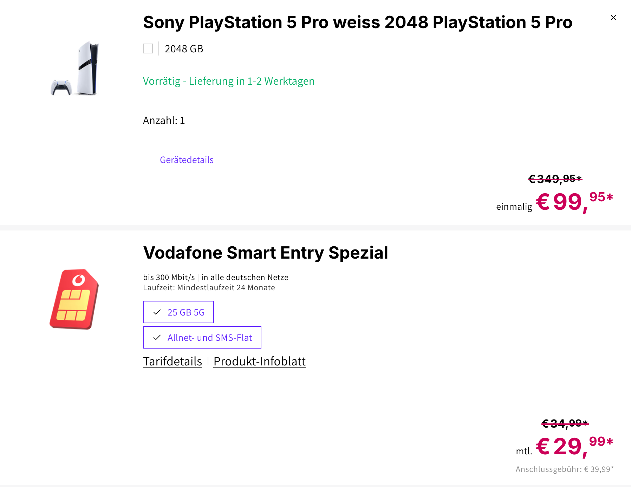Click the Allnet- und SMS-Flat badge

202,337
